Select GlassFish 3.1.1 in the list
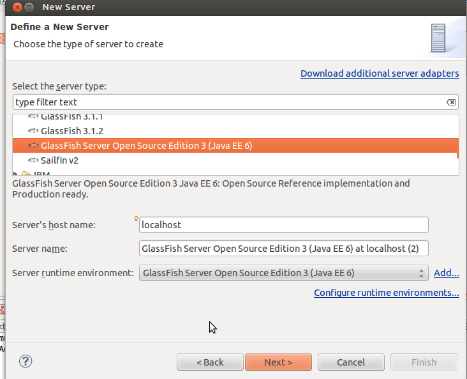This screenshot has width=467, height=379. (x=72, y=118)
